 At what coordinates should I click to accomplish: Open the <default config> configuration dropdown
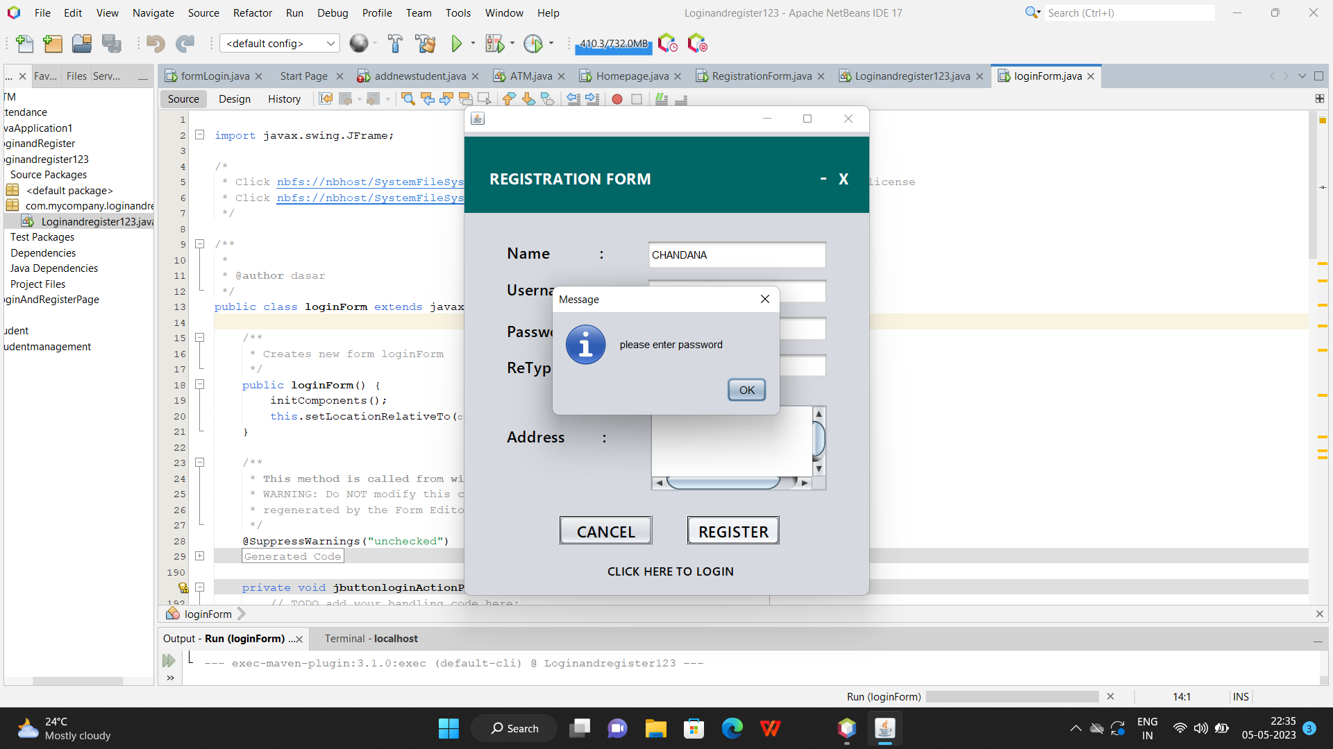(x=279, y=43)
